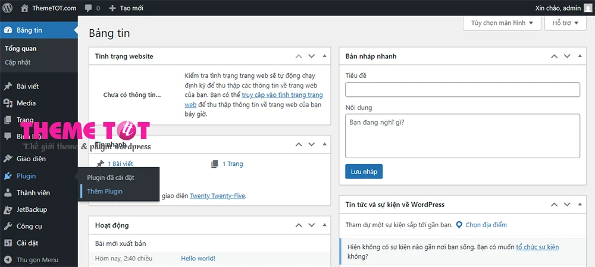Screen dimensions: 595x267
Task: Open the Twenty Twenty-Five theme link
Action: [x=217, y=196]
